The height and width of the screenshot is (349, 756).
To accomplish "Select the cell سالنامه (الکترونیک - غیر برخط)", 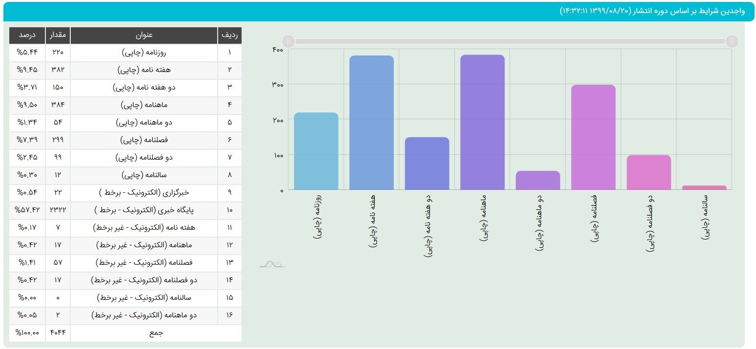I will tap(144, 298).
